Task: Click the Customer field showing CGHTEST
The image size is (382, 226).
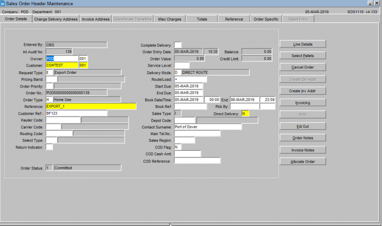Action: tap(62, 65)
